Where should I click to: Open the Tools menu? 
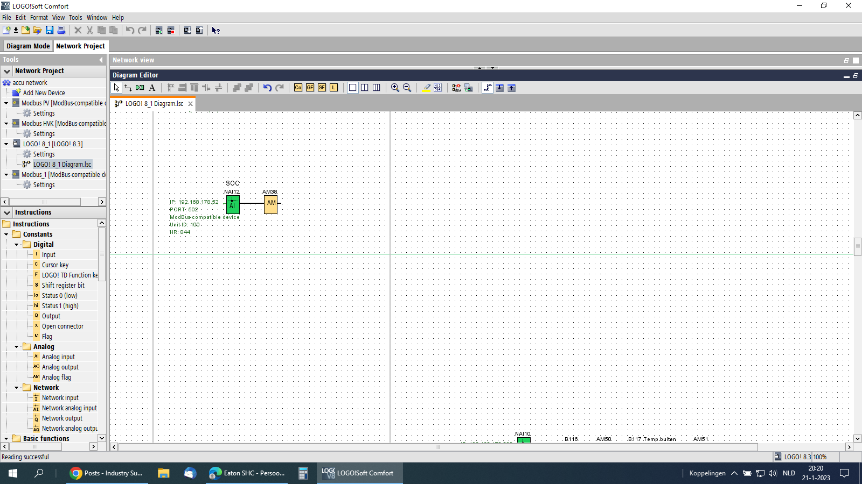[75, 18]
